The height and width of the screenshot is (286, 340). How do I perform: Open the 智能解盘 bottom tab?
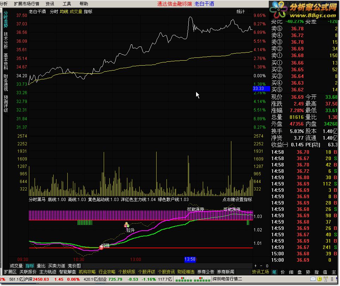click(67, 272)
